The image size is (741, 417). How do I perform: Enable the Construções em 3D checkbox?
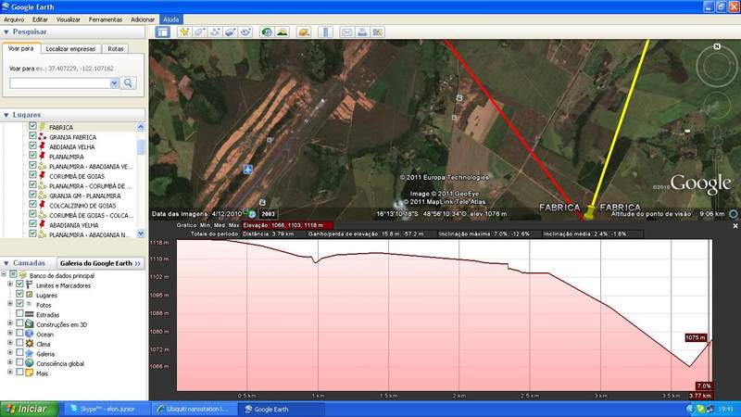19,323
